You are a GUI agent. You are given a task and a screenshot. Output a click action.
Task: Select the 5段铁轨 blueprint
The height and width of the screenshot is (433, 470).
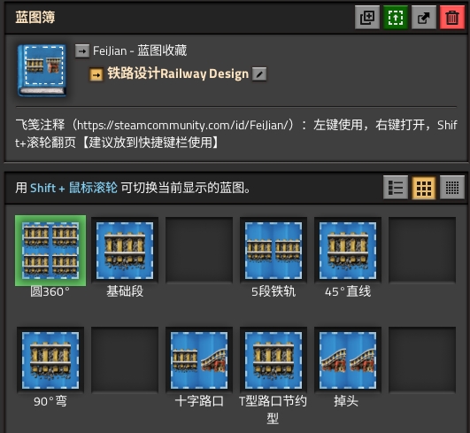tap(274, 251)
